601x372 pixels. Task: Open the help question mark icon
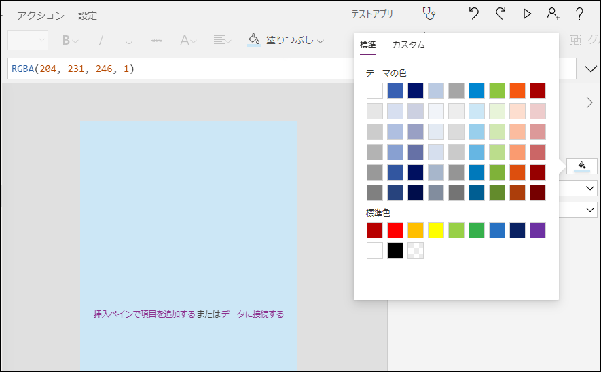click(x=579, y=14)
